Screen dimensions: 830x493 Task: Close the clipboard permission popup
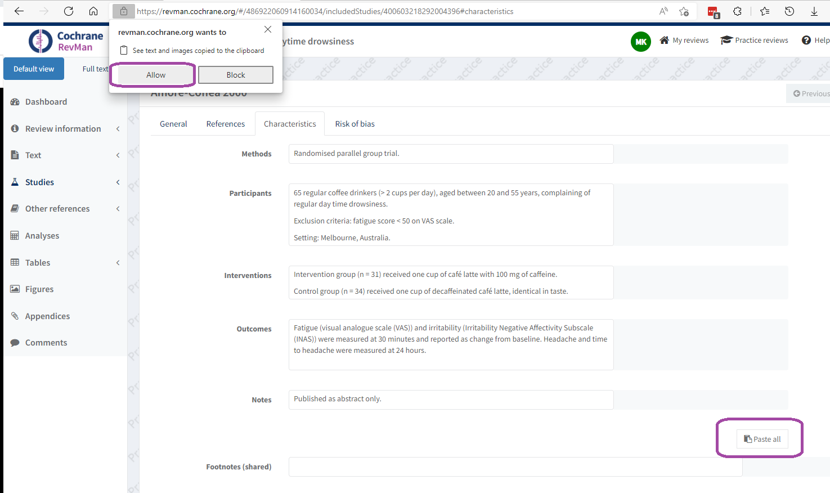point(268,29)
